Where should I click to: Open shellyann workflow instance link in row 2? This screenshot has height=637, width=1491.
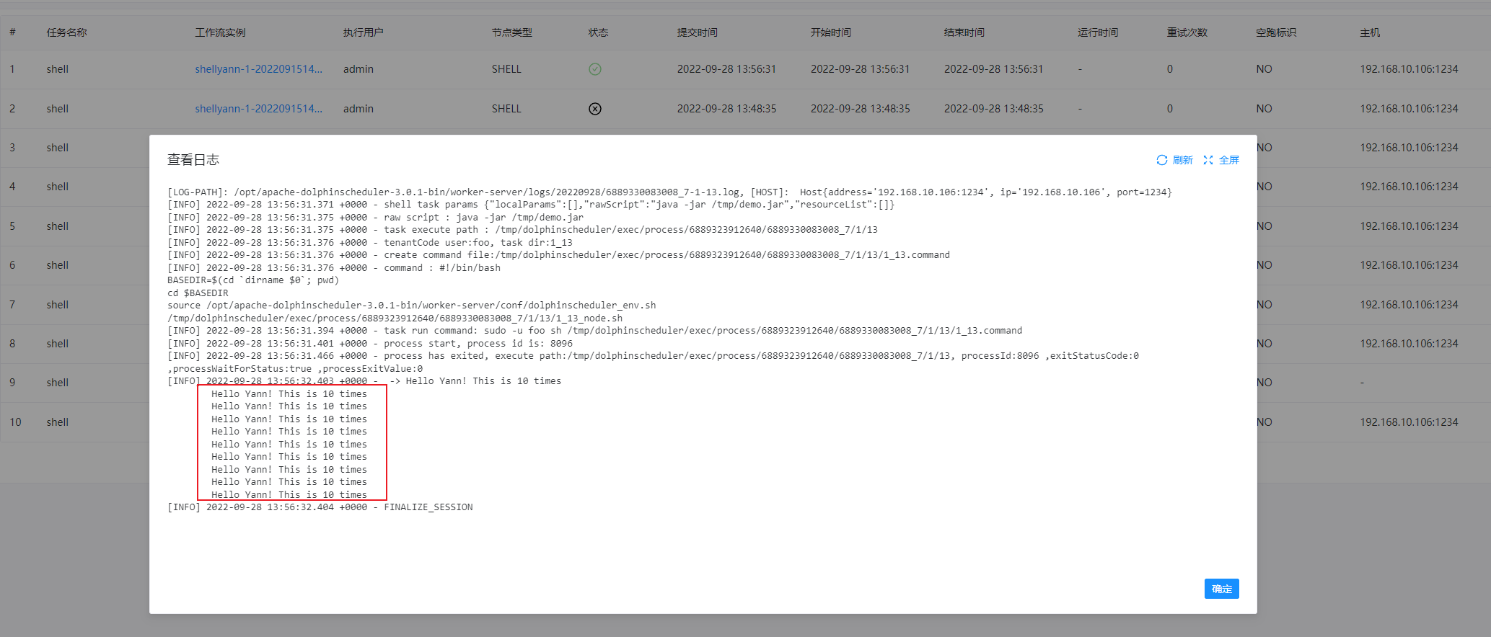tap(258, 109)
